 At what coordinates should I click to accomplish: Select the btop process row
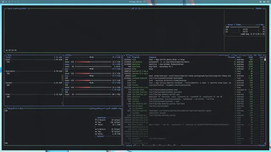point(194,69)
